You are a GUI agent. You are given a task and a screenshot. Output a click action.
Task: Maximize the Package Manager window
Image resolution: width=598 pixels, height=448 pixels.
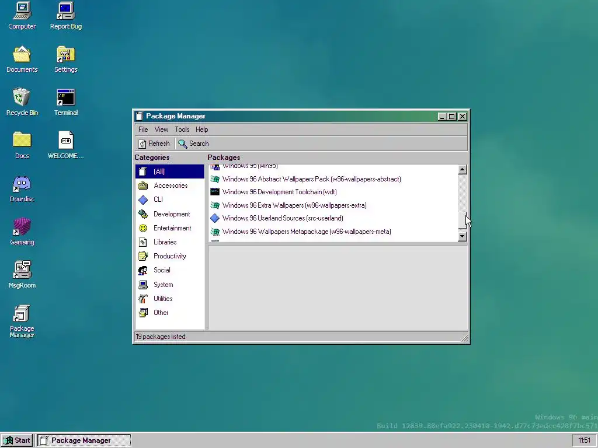point(451,116)
